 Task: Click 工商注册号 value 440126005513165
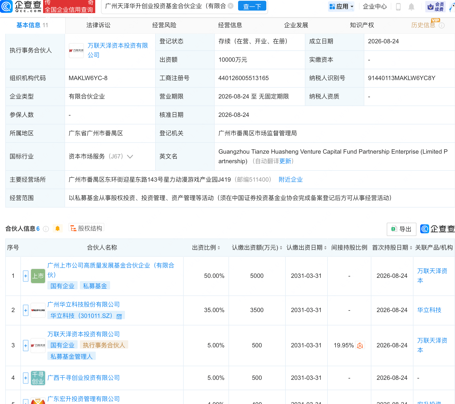pos(243,78)
